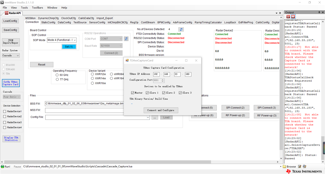The image size is (325, 174).
Task: Open the View menu
Action: pos(14,8)
